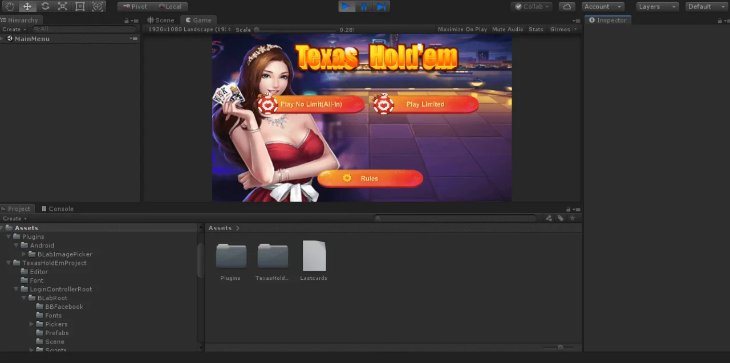The height and width of the screenshot is (363, 730).
Task: Click the Hierarchy panel lock icon
Action: coord(126,21)
